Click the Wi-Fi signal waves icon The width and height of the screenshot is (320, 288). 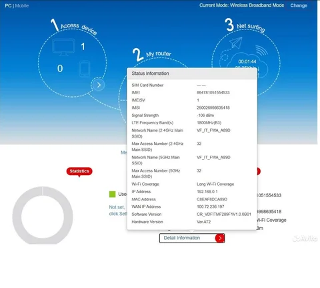click(x=261, y=50)
